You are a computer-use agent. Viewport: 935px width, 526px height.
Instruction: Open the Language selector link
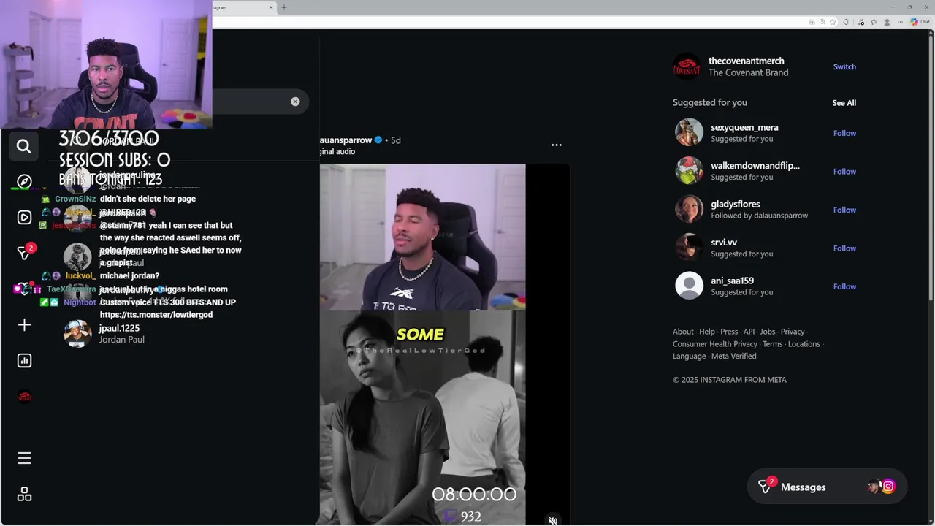click(689, 357)
